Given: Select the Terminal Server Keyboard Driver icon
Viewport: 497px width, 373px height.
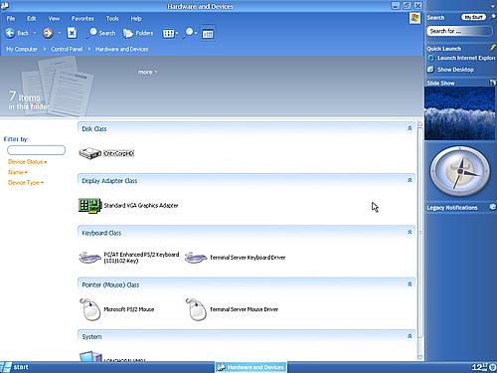Looking at the screenshot, I should coord(196,258).
